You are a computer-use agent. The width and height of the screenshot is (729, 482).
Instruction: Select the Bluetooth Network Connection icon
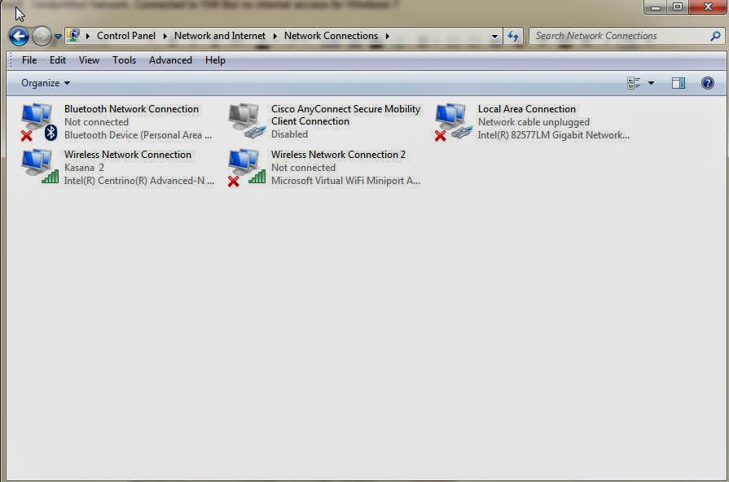click(x=39, y=122)
